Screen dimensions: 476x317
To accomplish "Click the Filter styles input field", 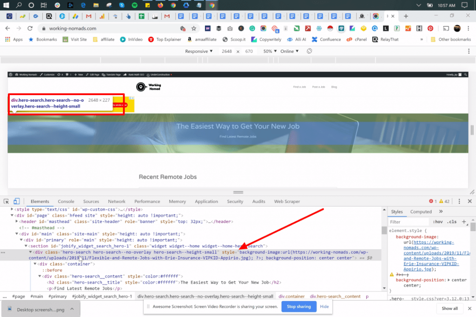I will 408,222.
